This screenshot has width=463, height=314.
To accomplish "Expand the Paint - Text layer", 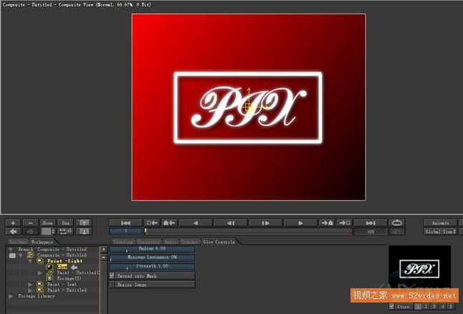I will tap(30, 285).
